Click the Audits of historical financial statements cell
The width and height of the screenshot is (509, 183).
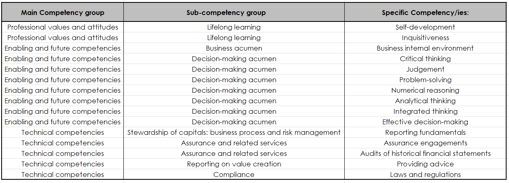coord(425,153)
